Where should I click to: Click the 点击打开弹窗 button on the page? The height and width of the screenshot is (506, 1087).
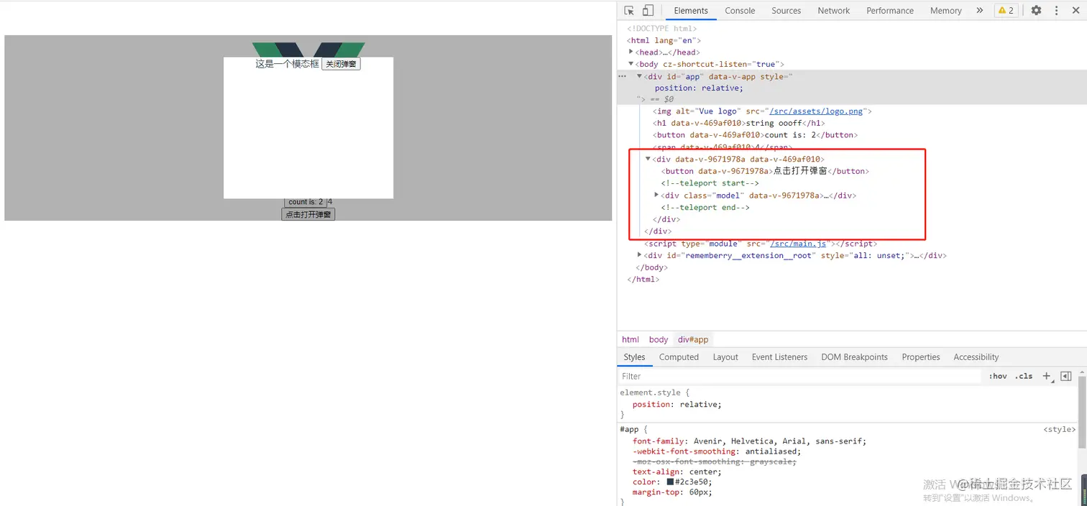[x=308, y=214]
